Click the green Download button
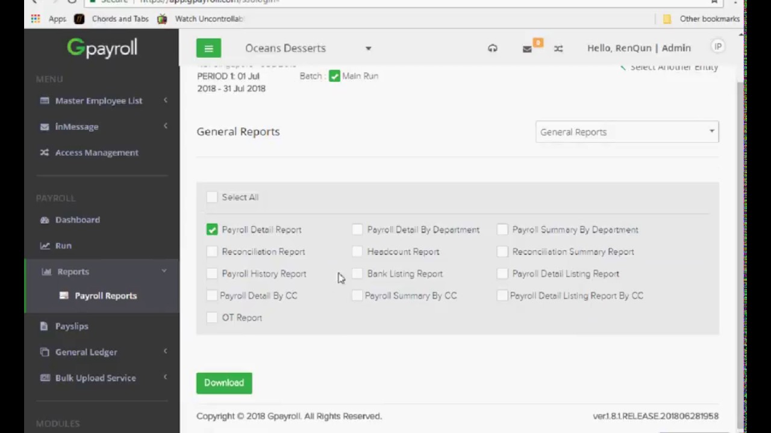This screenshot has height=433, width=771. (224, 383)
